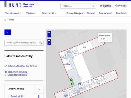The height and width of the screenshot is (98, 131).
Task: Zoom out of the map
Action: point(49,36)
